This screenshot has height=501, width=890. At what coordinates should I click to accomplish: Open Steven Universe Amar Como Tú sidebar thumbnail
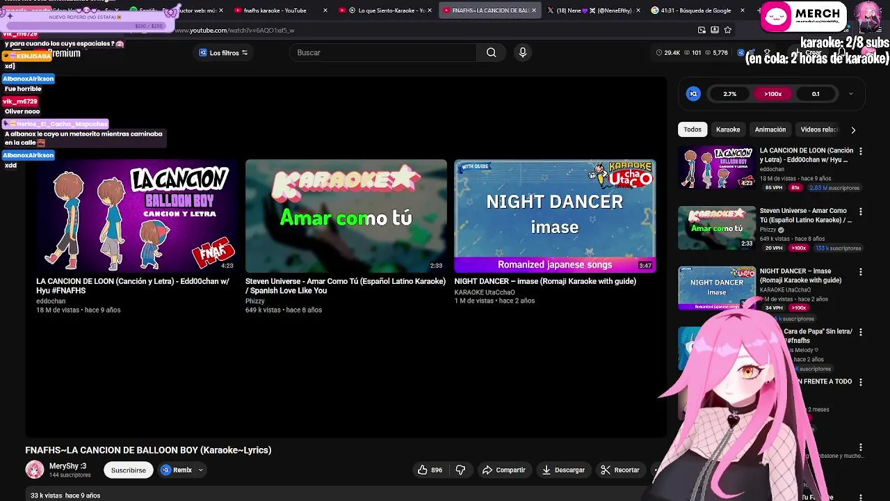[717, 228]
